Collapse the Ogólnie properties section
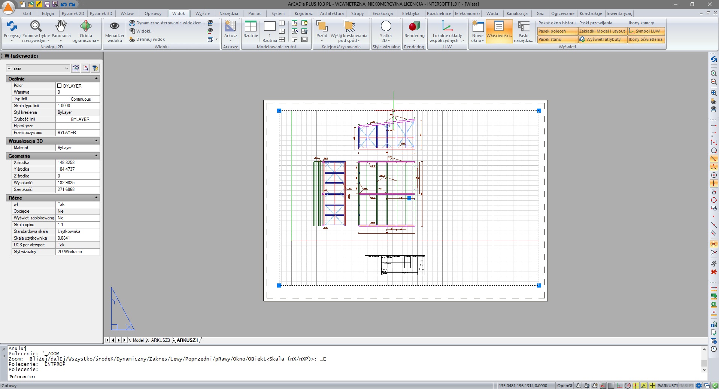 [96, 79]
